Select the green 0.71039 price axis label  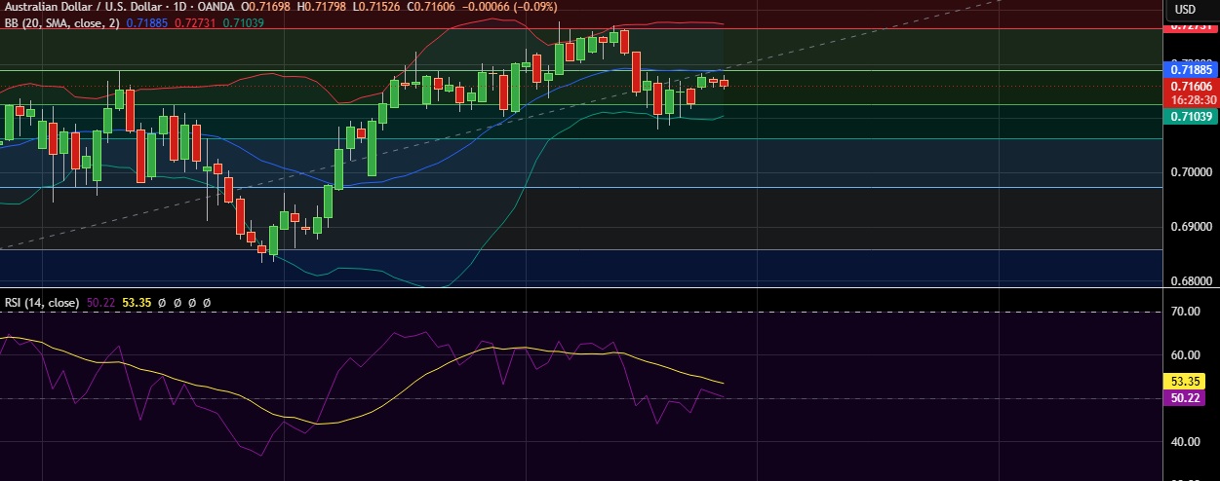click(x=1192, y=116)
